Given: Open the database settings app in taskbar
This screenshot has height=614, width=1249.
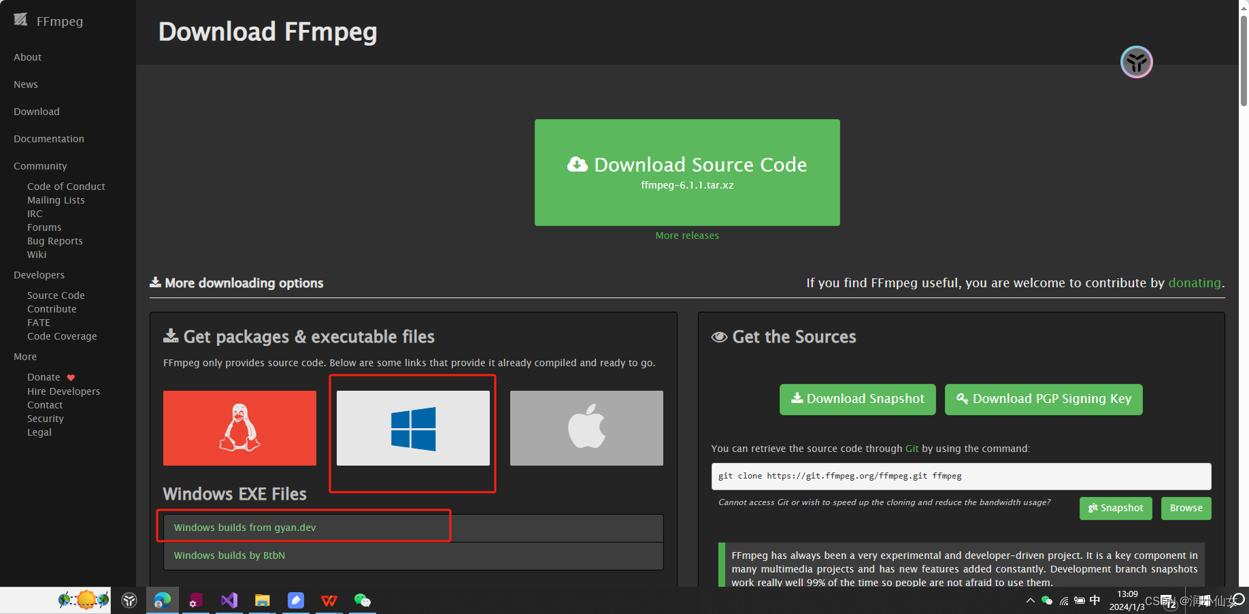Looking at the screenshot, I should click(x=196, y=600).
